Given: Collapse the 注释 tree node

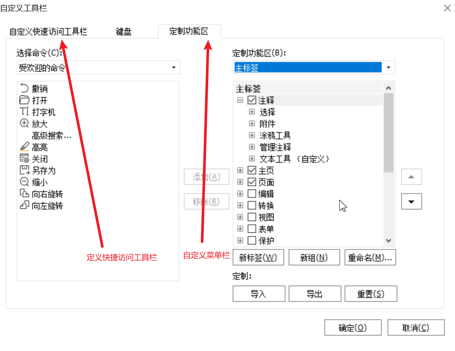Looking at the screenshot, I should click(x=240, y=100).
